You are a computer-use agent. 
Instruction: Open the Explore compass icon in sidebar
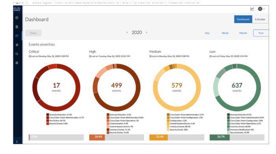(x=17, y=18)
